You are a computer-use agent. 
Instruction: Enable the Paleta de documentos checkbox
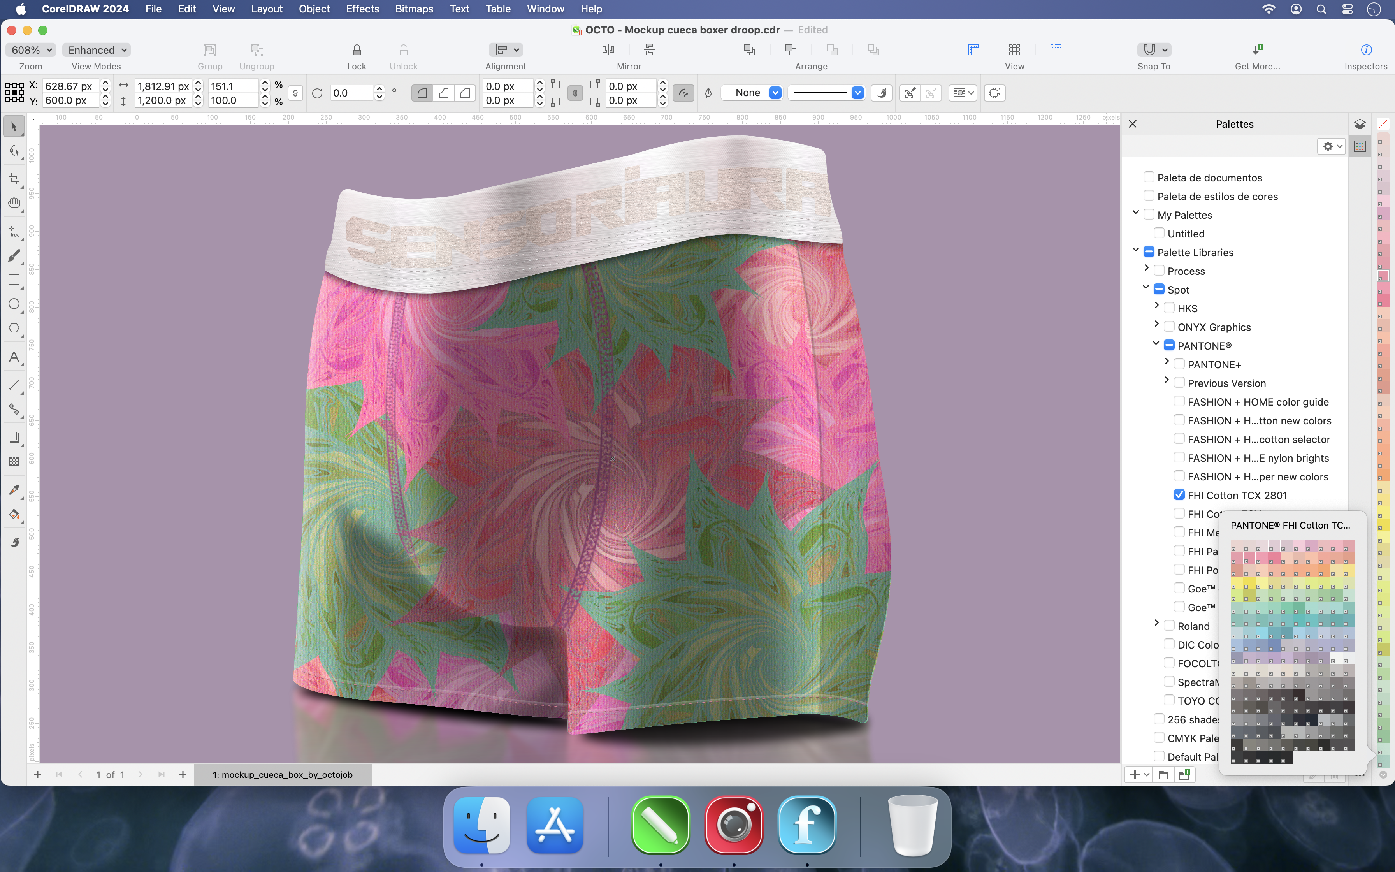[1148, 177]
